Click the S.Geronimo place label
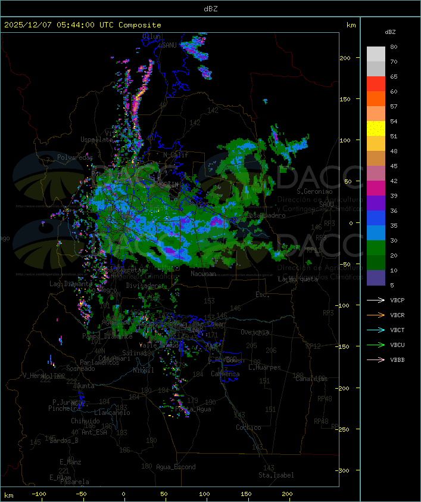This screenshot has width=421, height=502. point(314,191)
